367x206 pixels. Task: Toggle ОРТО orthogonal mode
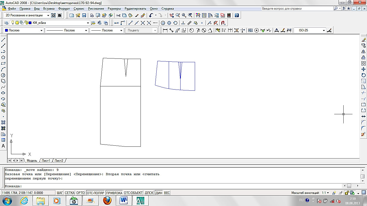[x=80, y=193]
